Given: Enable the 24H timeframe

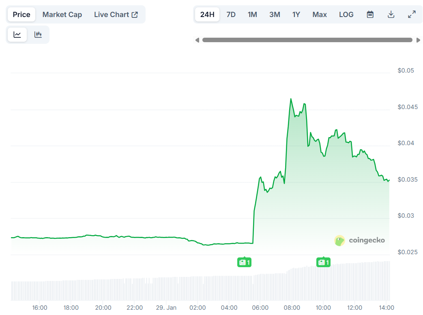Looking at the screenshot, I should pyautogui.click(x=207, y=14).
